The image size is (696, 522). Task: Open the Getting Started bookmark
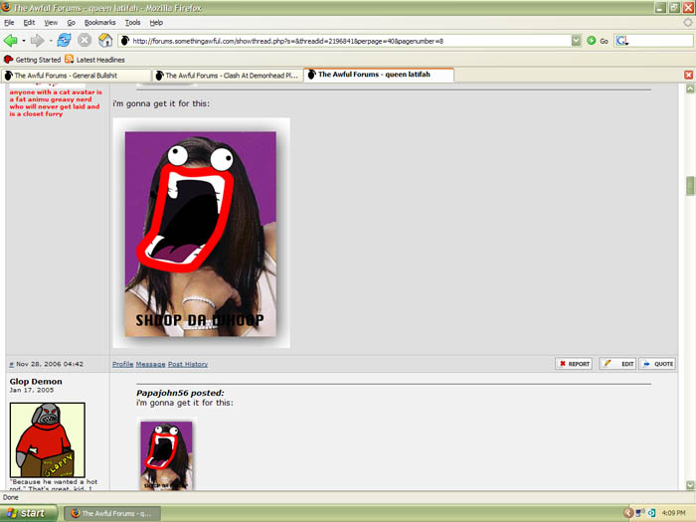pyautogui.click(x=32, y=60)
